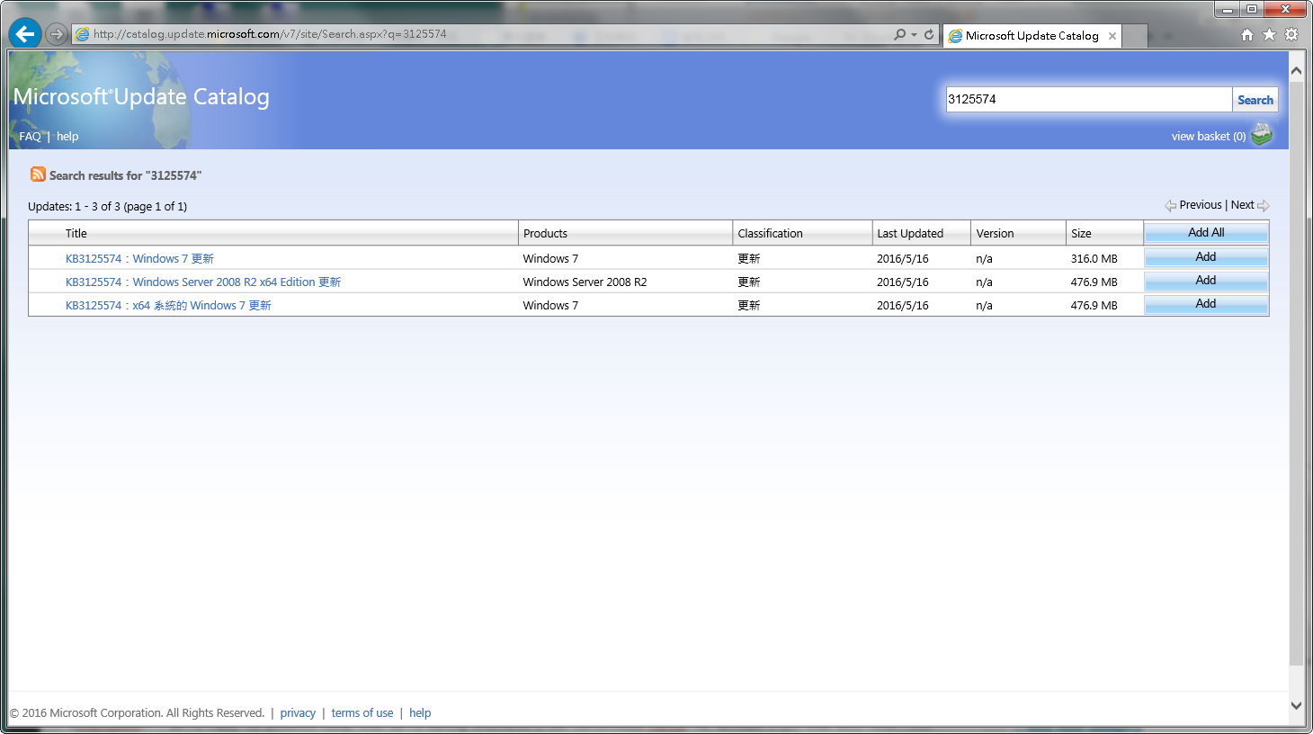This screenshot has width=1313, height=734.
Task: Add the 316.0 MB Windows 7 update
Action: pyautogui.click(x=1206, y=257)
